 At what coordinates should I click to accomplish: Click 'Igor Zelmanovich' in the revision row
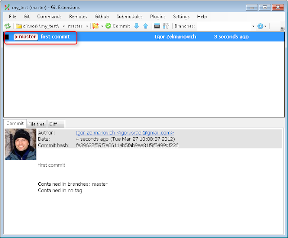[x=175, y=36]
